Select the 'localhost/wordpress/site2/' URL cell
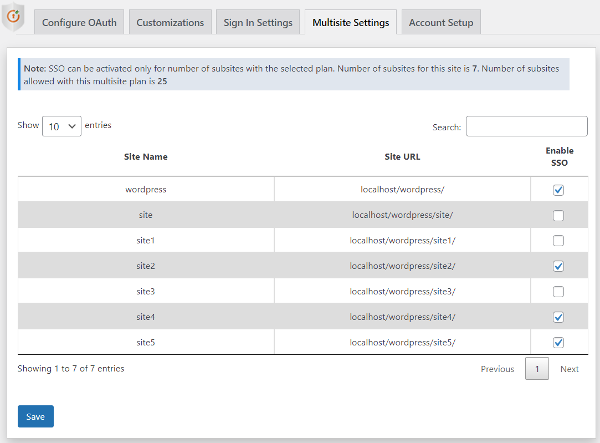600x443 pixels. pos(402,266)
